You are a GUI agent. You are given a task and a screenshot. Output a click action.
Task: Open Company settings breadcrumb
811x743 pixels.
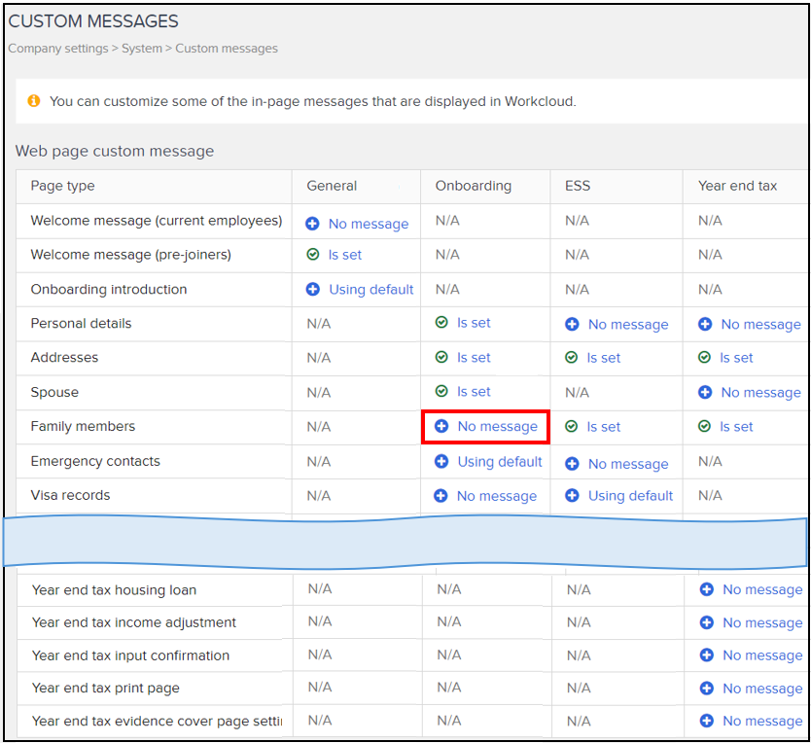tap(58, 49)
